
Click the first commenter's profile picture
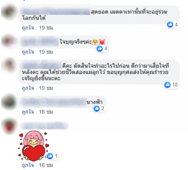coord(9,12)
